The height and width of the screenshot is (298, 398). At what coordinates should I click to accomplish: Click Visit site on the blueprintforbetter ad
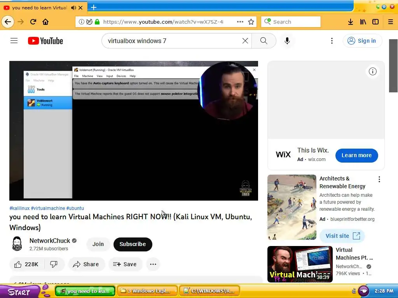[x=342, y=236]
